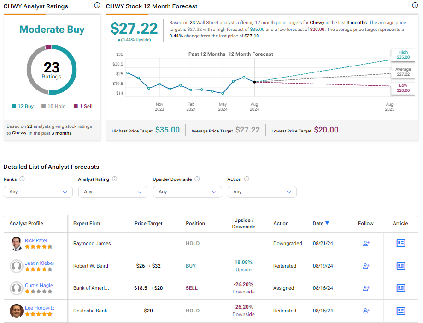The image size is (423, 323).
Task: Click the $18.5 → $20 price target
Action: 148,288
